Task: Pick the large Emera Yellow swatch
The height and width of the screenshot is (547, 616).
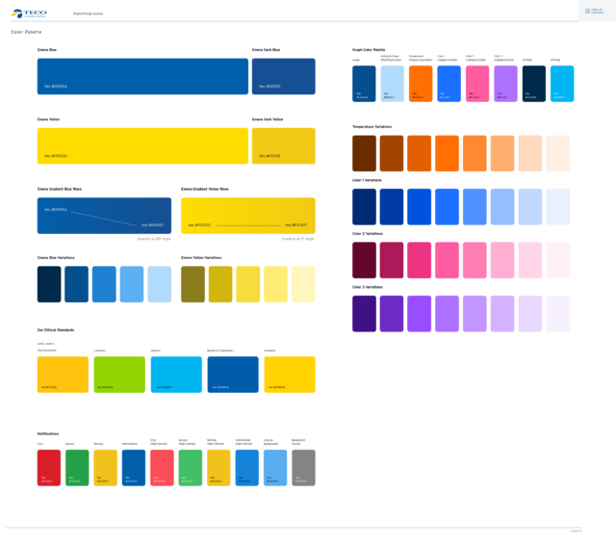Action: [142, 145]
